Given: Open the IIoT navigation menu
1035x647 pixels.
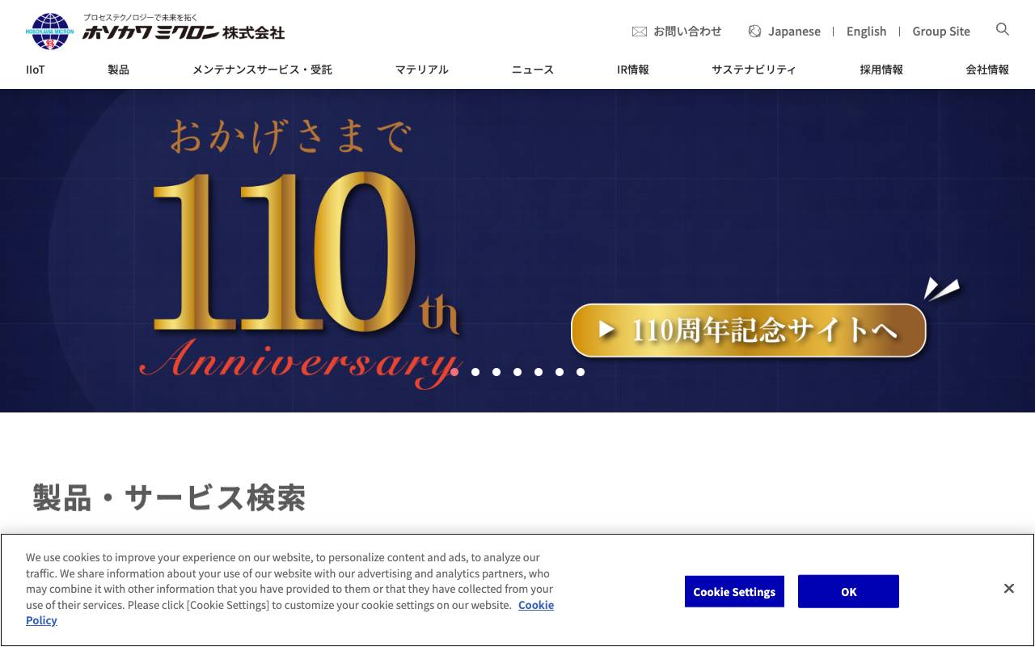Looking at the screenshot, I should click(35, 70).
